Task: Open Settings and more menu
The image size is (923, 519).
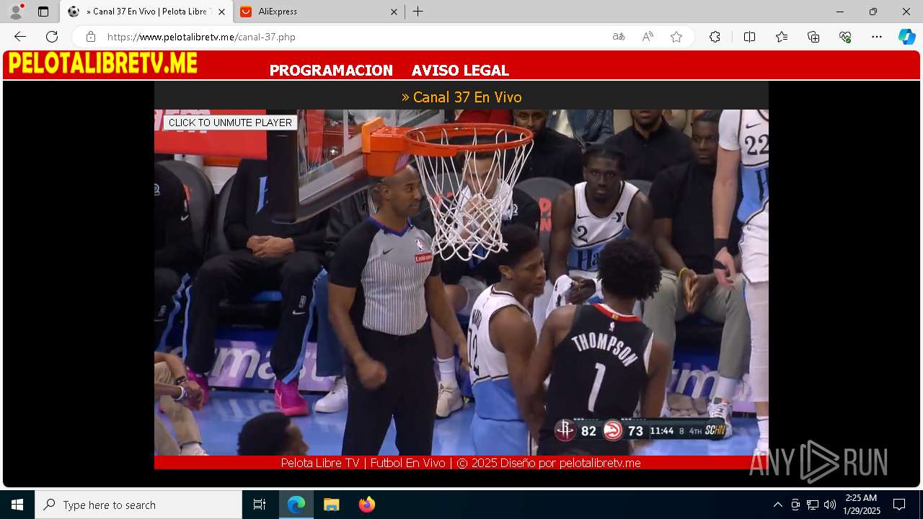Action: [877, 37]
